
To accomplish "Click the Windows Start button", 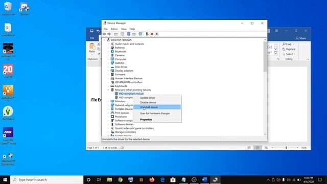I will click(x=5, y=179).
